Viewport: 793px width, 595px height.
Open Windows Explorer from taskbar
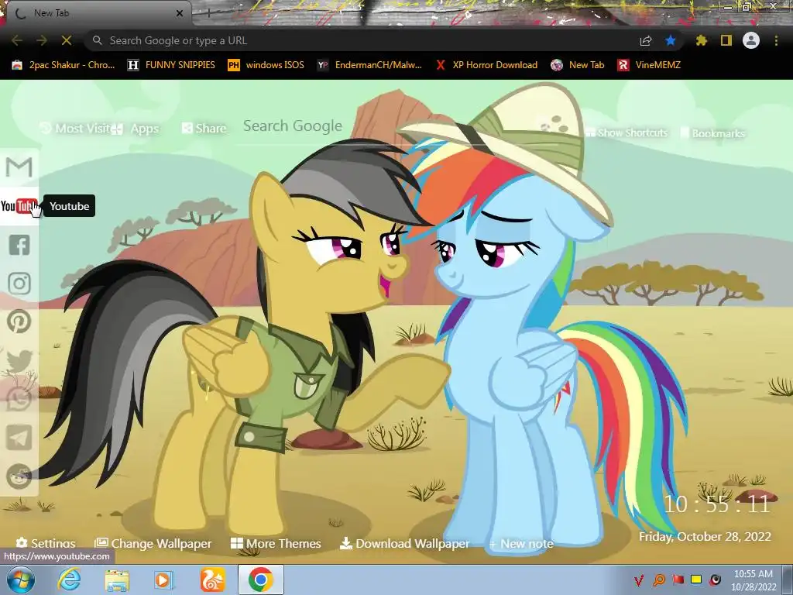pyautogui.click(x=118, y=580)
